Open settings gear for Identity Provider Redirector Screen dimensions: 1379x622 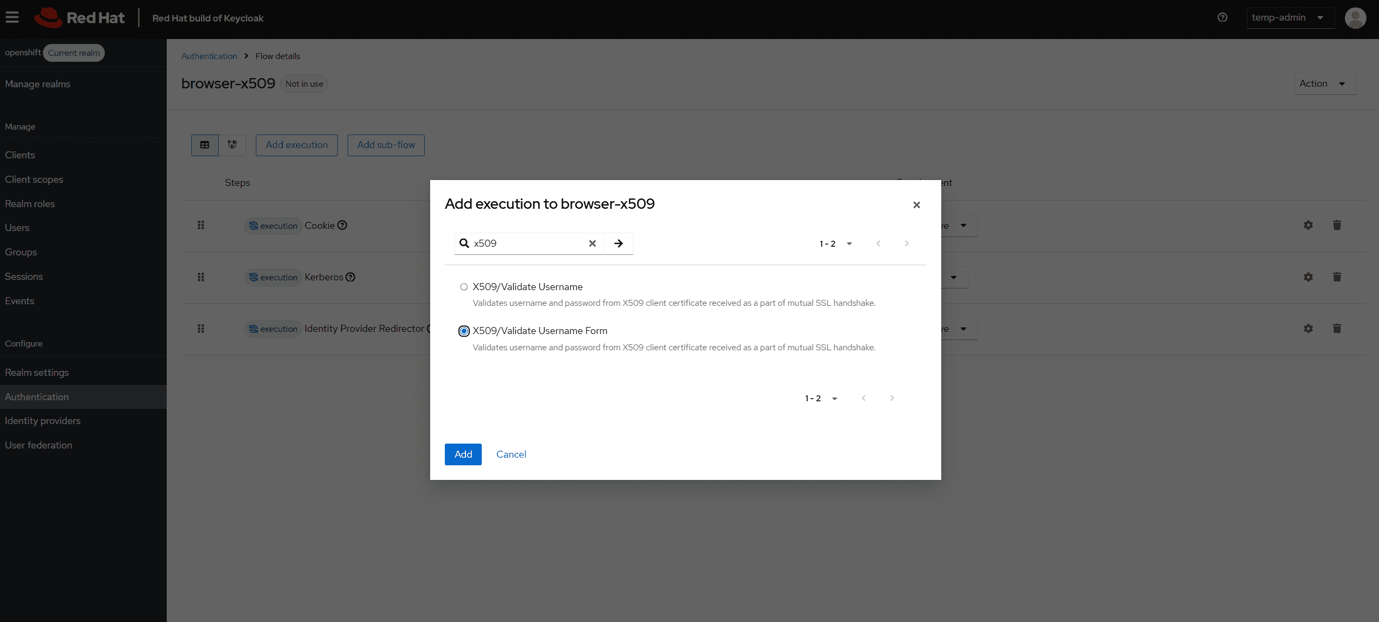(1308, 329)
